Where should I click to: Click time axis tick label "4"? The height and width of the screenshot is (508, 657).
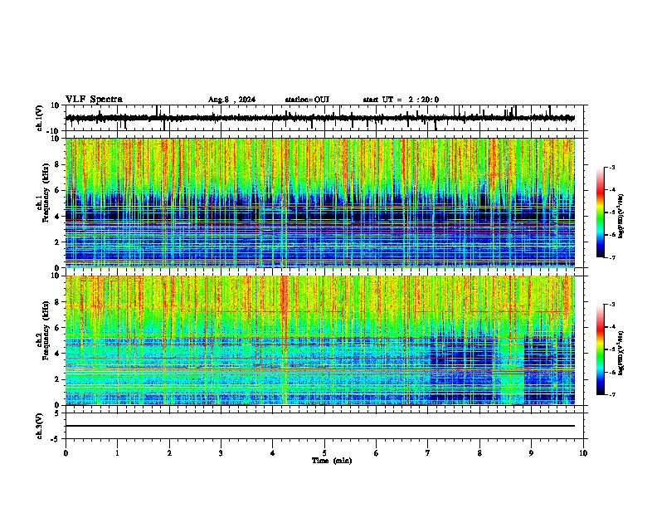(273, 453)
